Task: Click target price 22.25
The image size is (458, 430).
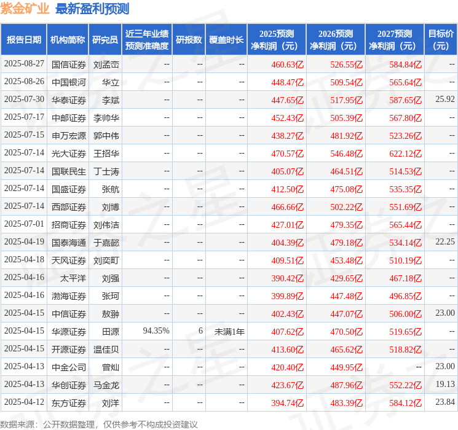Action: point(445,241)
